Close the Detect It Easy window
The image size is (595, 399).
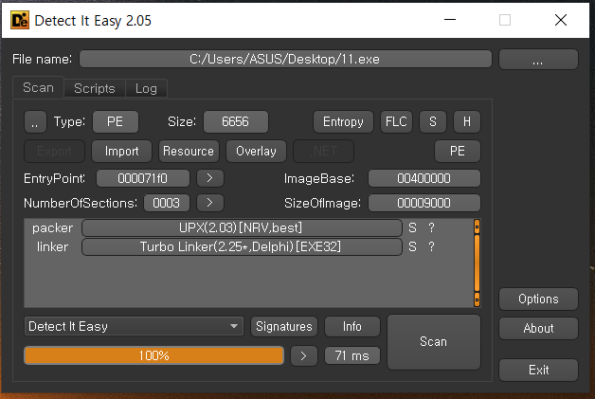tap(561, 20)
